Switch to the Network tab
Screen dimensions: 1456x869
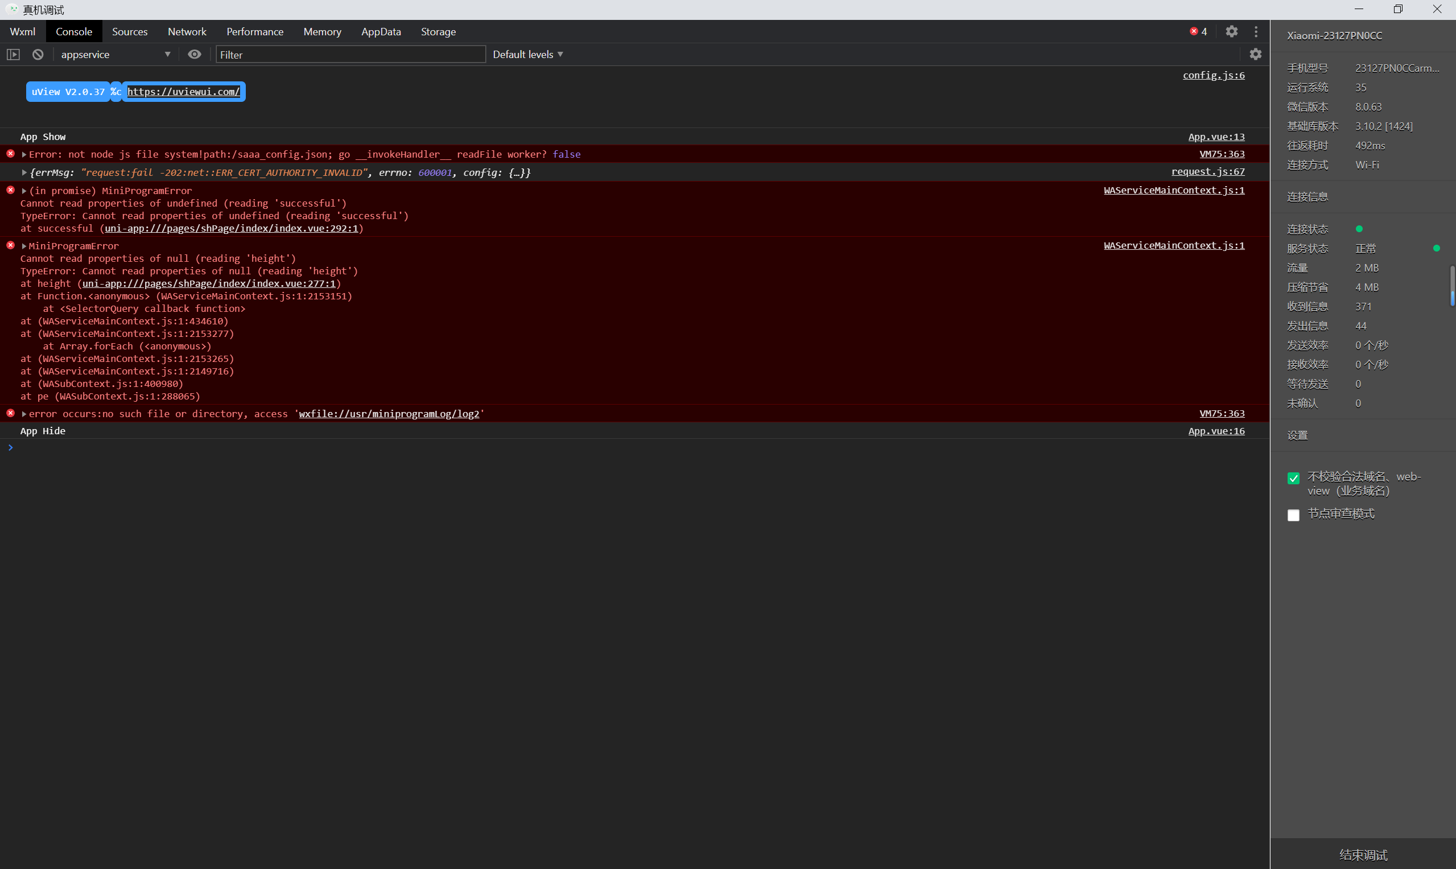(187, 32)
